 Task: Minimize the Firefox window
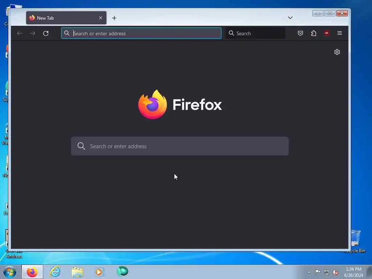tap(318, 13)
